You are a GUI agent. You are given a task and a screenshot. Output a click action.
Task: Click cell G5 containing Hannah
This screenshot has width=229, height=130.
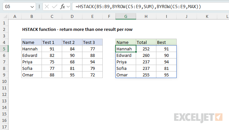126,49
